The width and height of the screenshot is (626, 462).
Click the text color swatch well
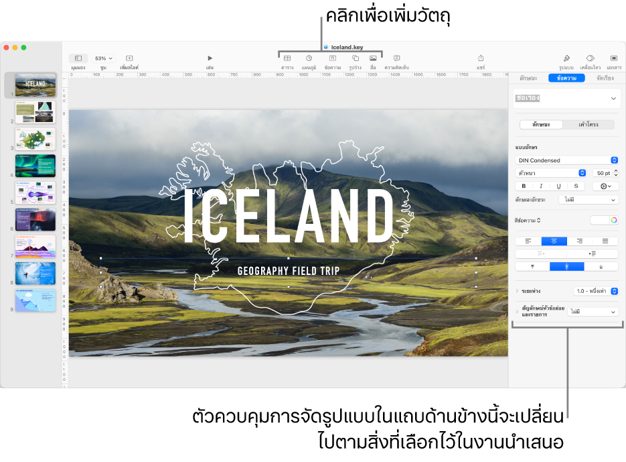point(600,220)
